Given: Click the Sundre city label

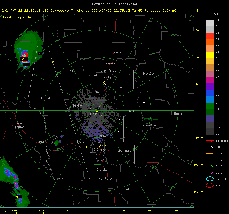Looking at the screenshot, I should click(x=77, y=106).
